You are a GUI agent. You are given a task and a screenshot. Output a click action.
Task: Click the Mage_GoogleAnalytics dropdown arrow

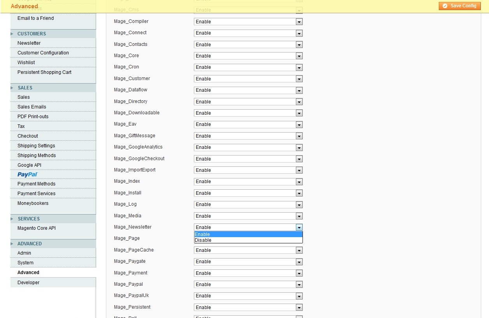point(299,148)
